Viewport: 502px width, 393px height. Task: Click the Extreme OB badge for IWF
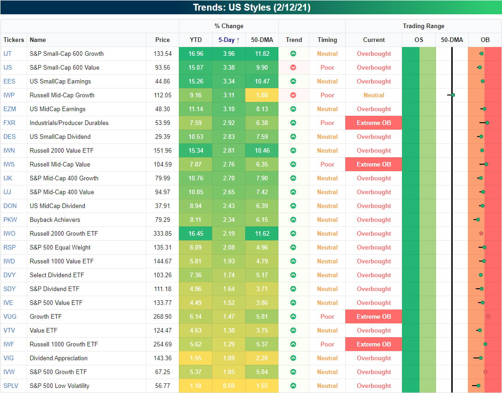click(x=373, y=344)
